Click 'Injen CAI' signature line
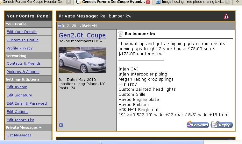This screenshot has height=144, width=242. (128, 69)
